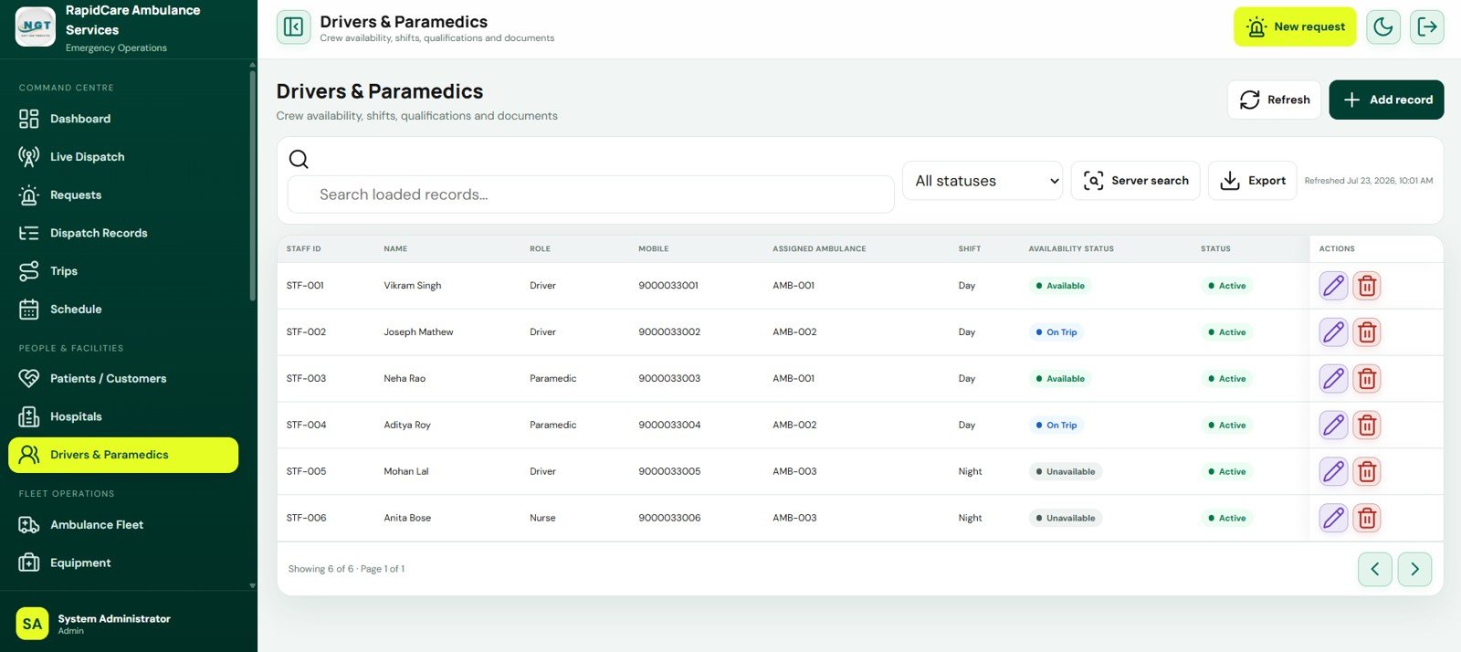Open Ambulance Fleet in the sidebar
The width and height of the screenshot is (1461, 652).
coord(123,525)
